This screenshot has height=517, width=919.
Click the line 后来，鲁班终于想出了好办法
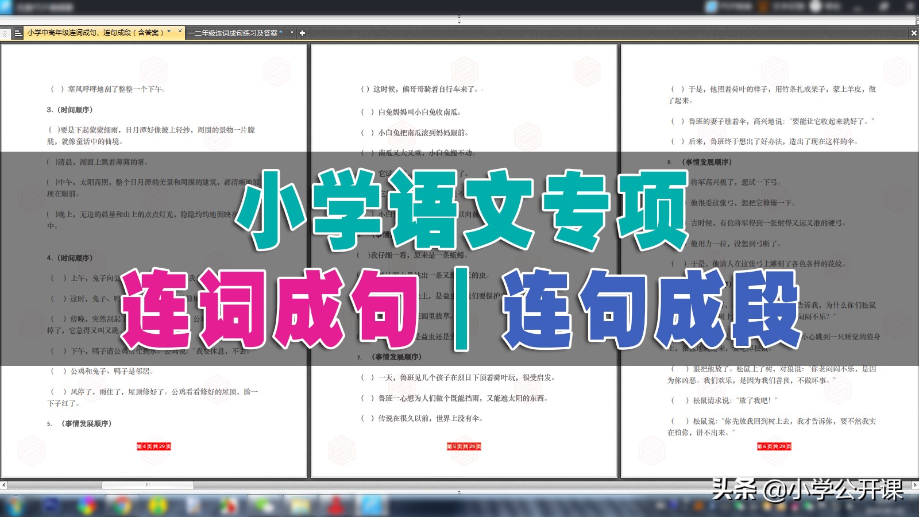tap(764, 141)
